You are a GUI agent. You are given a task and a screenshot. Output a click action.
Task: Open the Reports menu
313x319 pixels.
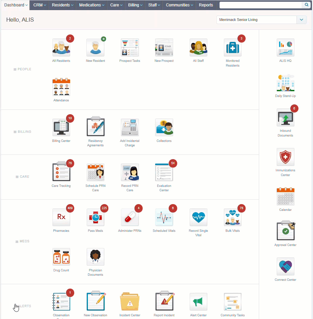coord(206,5)
